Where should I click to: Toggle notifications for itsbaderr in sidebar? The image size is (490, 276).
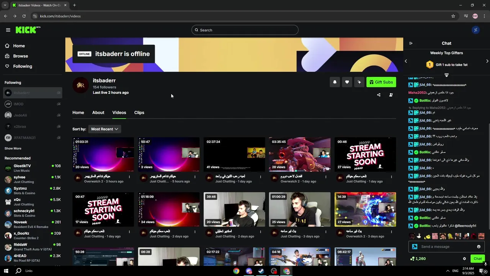(59, 93)
